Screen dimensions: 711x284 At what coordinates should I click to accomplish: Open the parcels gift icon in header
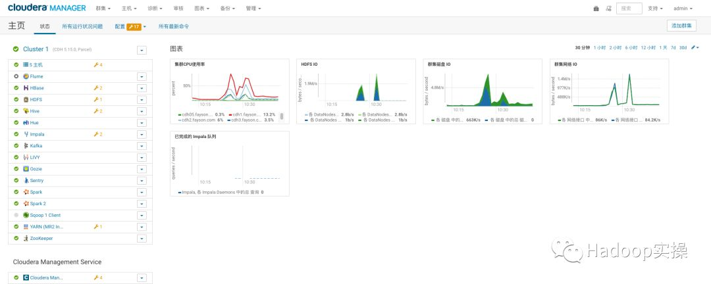[596, 9]
